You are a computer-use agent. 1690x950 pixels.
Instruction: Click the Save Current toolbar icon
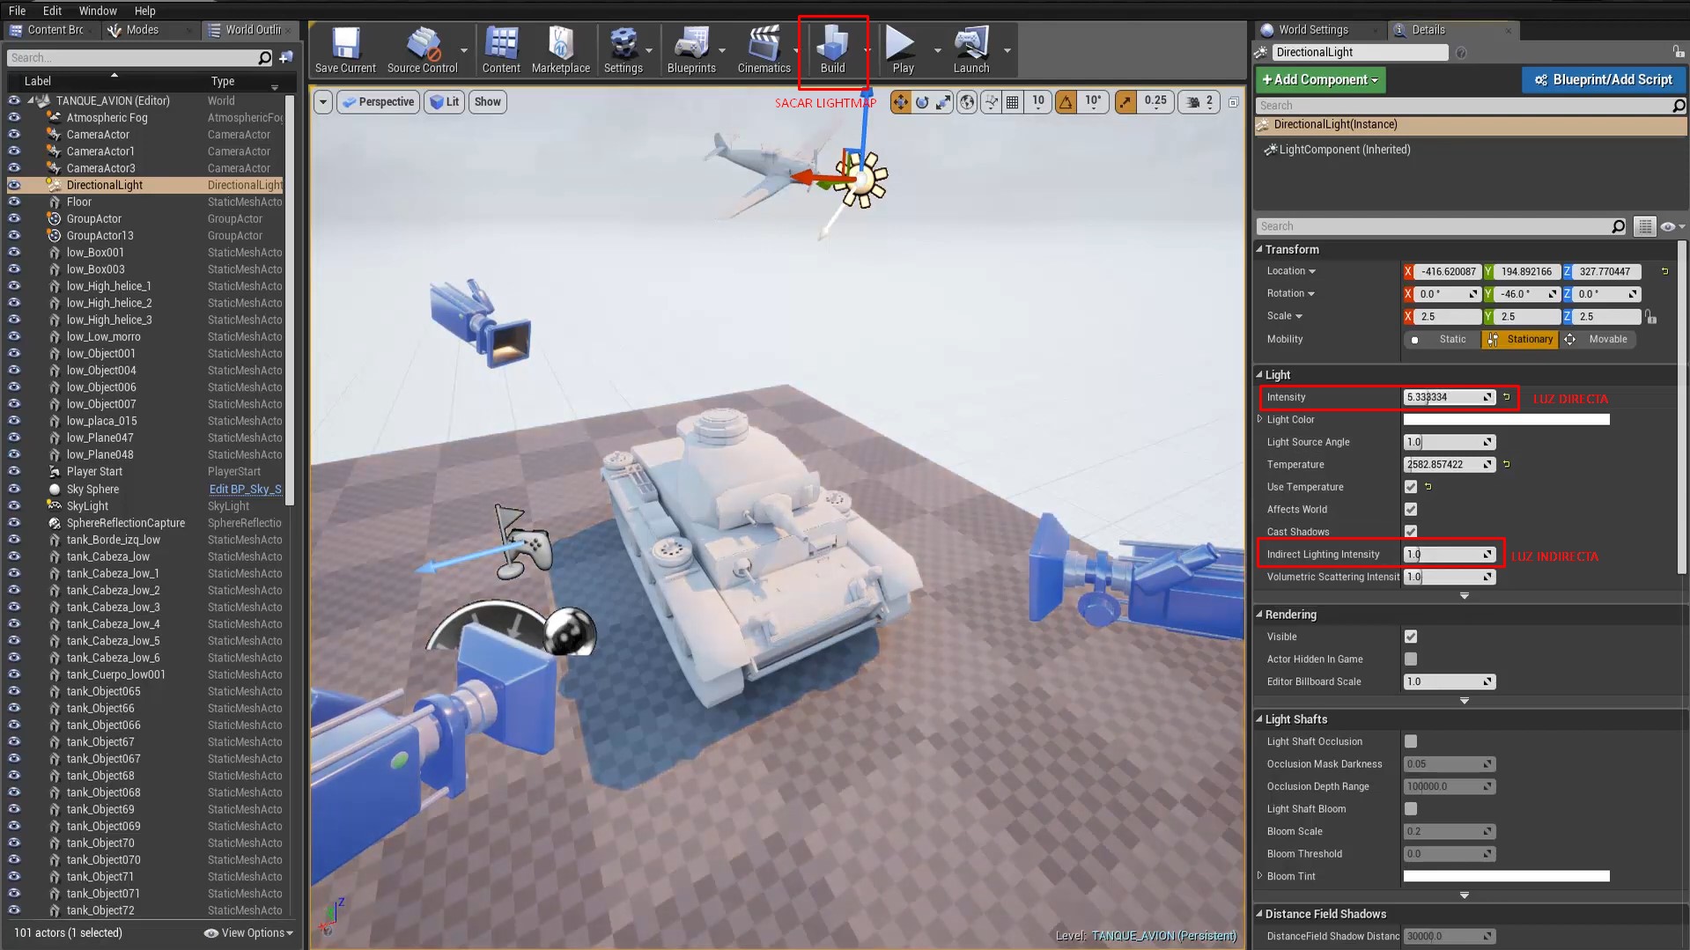point(345,50)
